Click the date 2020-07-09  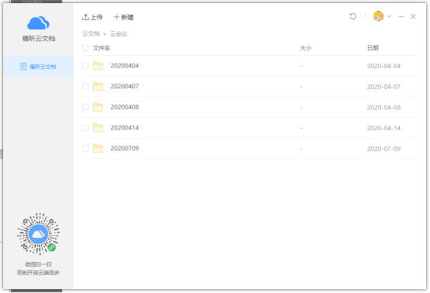click(x=384, y=149)
